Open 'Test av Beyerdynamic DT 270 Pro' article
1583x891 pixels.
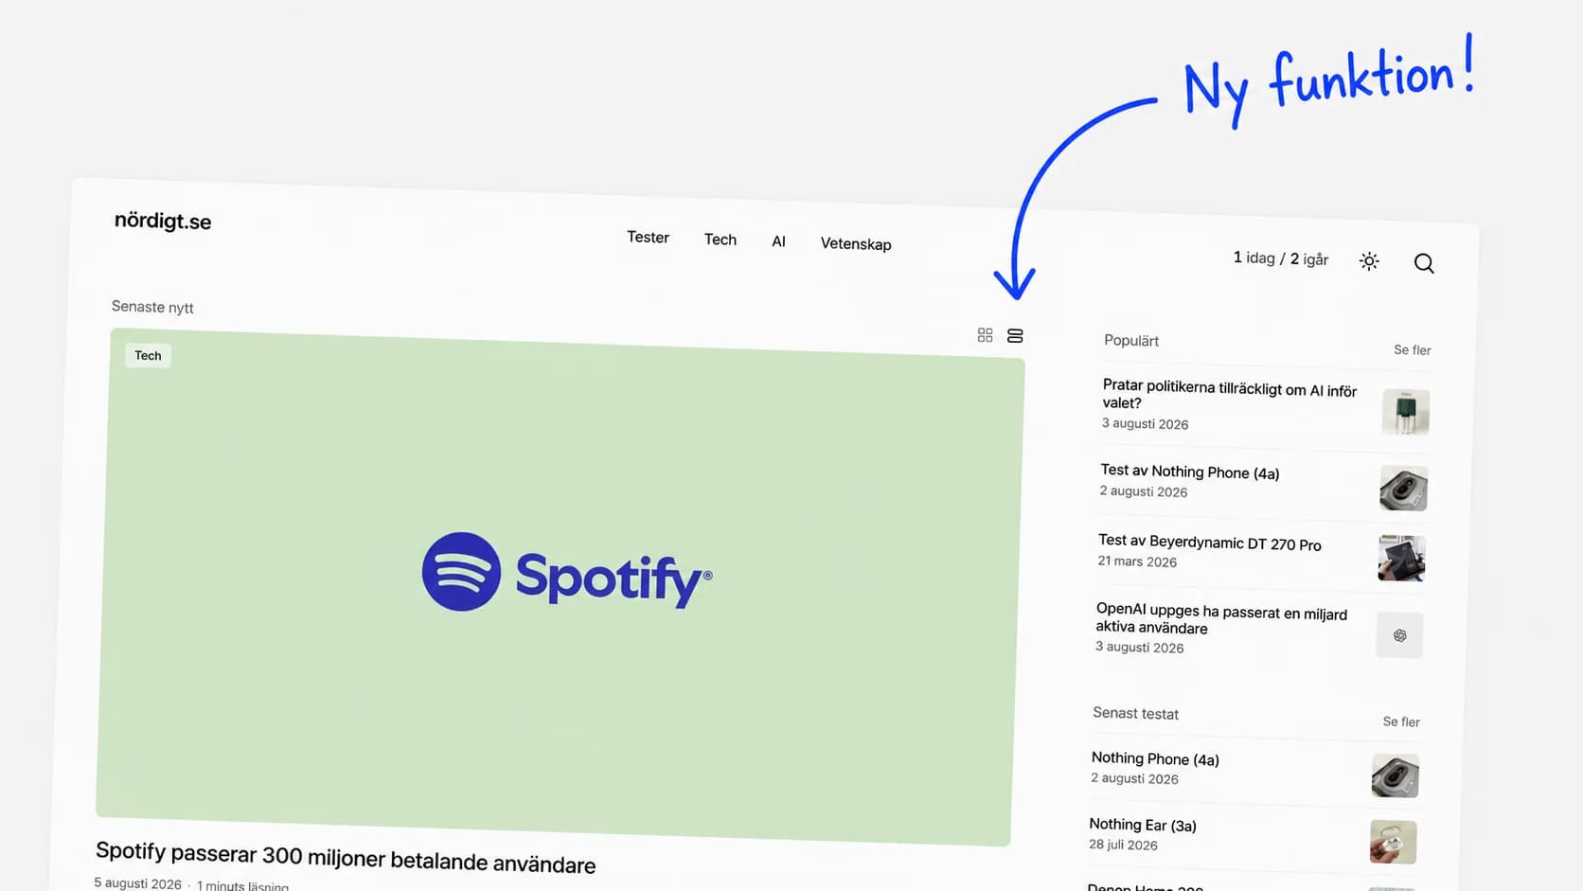tap(1210, 543)
